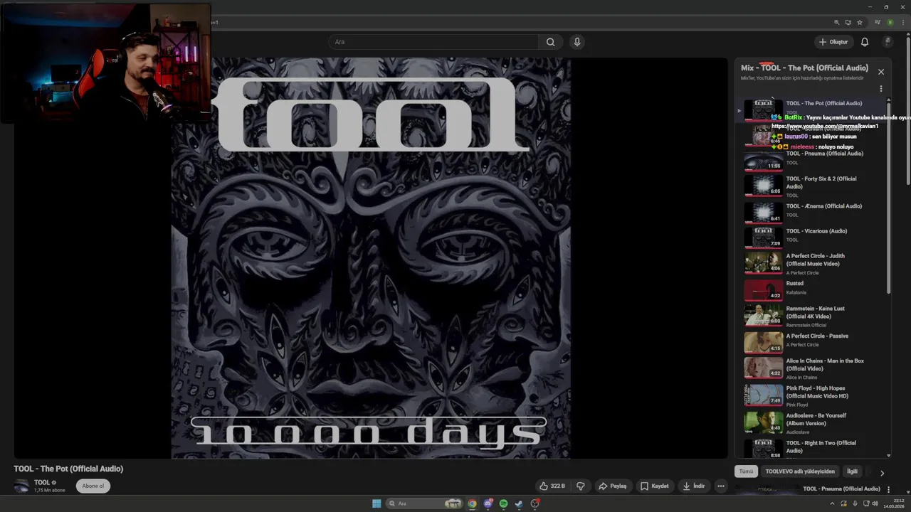The height and width of the screenshot is (512, 911).
Task: Click the Oluştur create button
Action: [833, 42]
